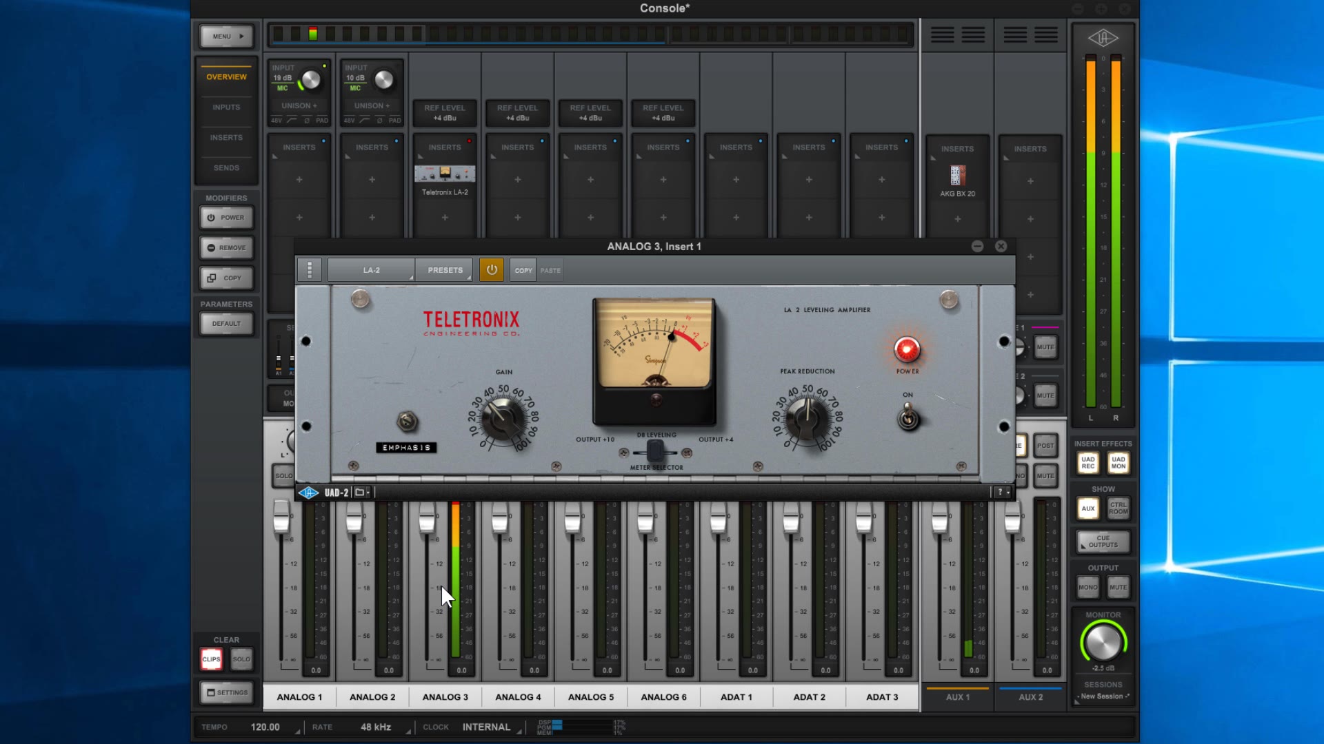Switch to the OVERVIEW view

tap(226, 77)
